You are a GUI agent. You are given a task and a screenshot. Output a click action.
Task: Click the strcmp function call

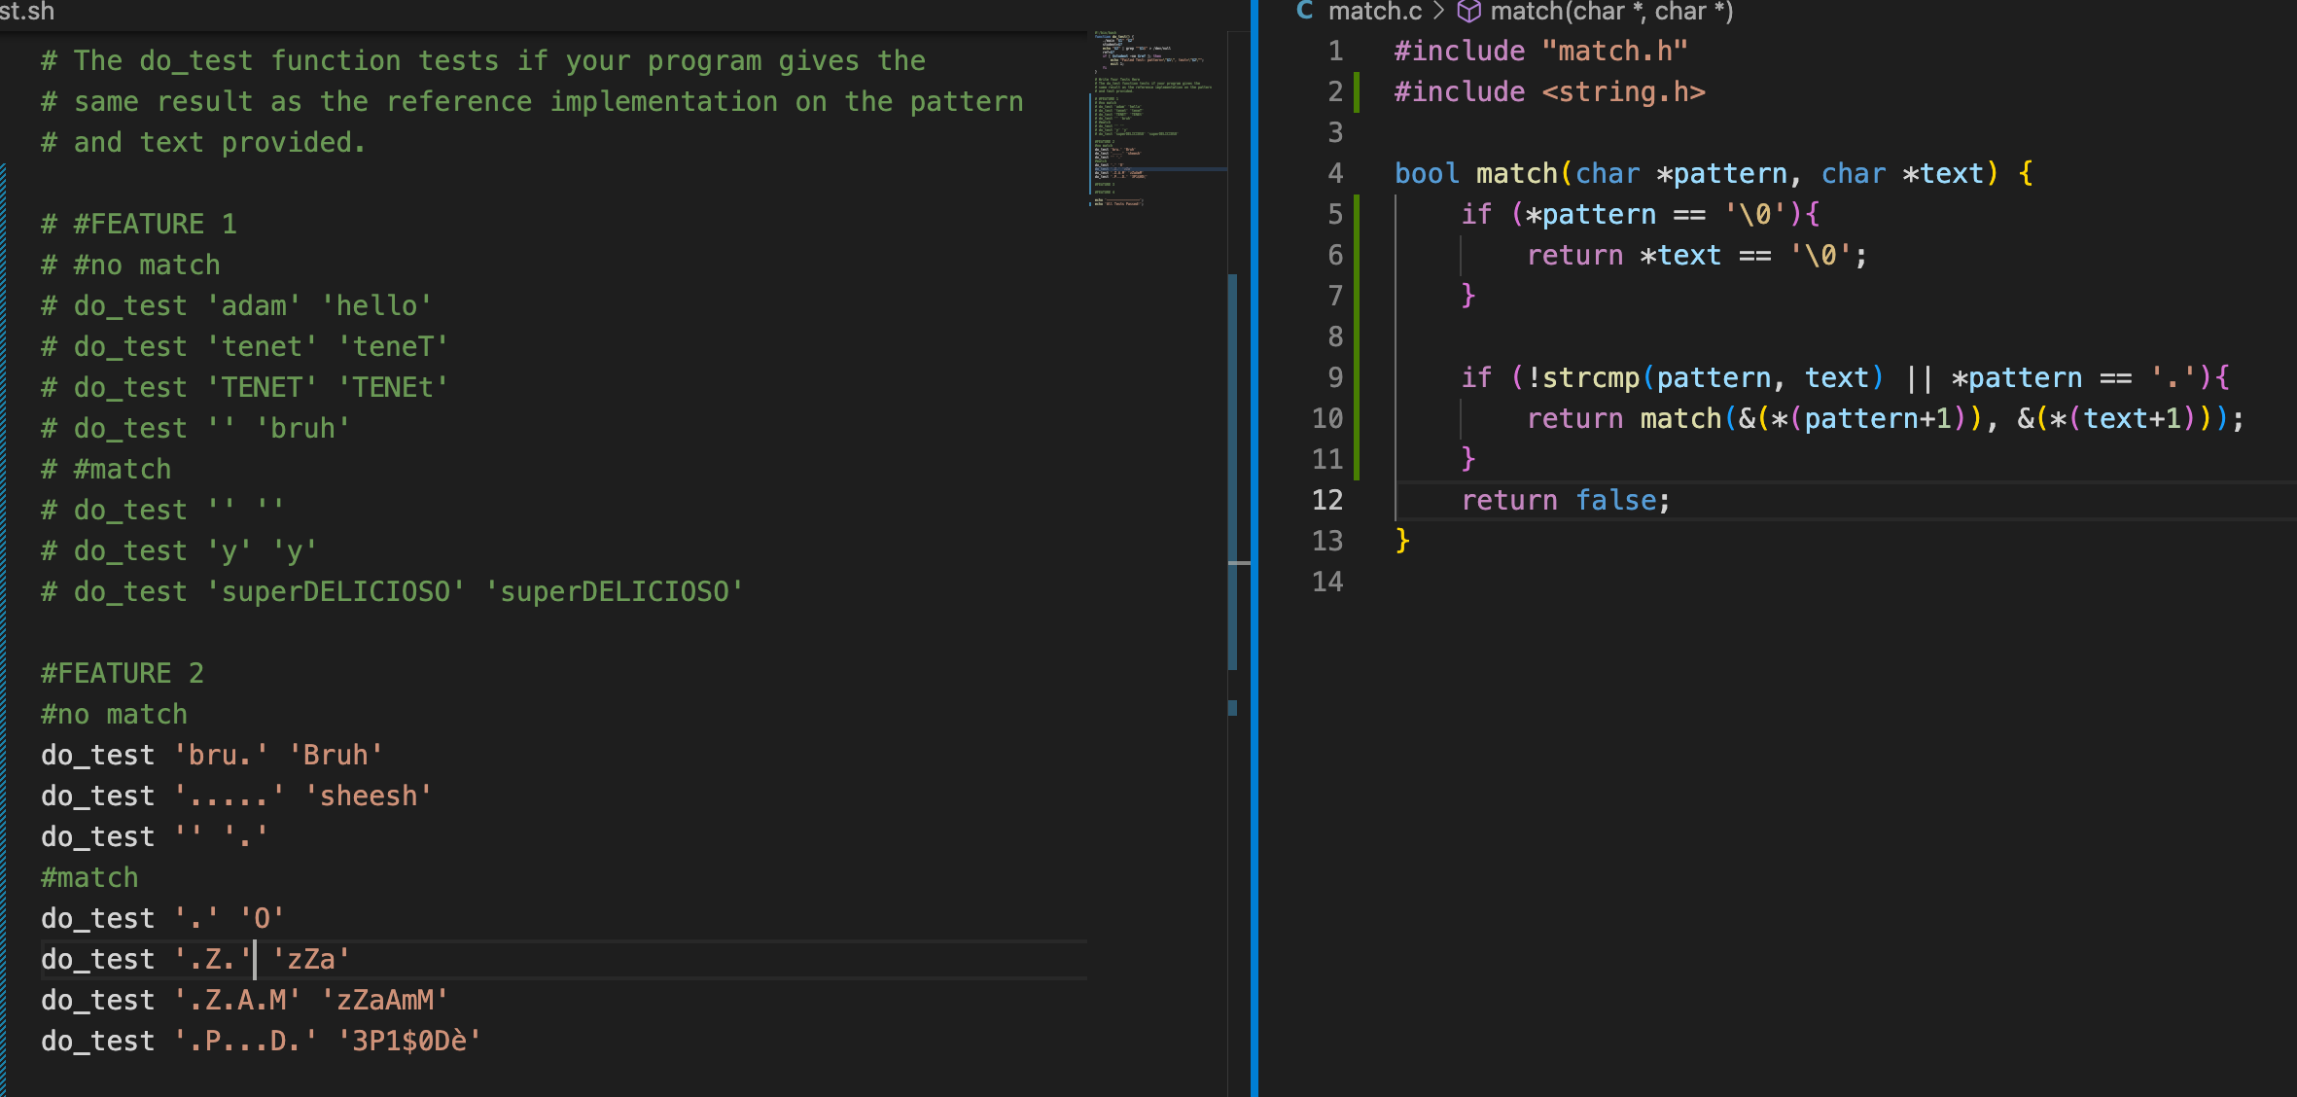[x=1590, y=377]
